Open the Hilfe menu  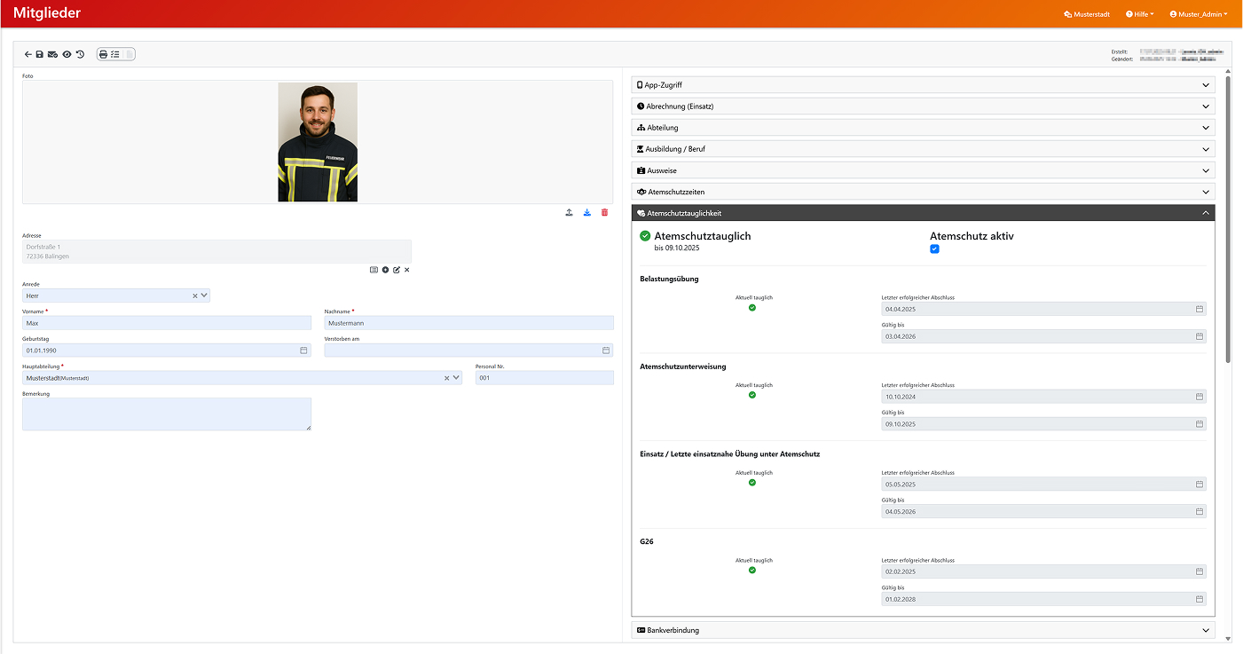1139,14
